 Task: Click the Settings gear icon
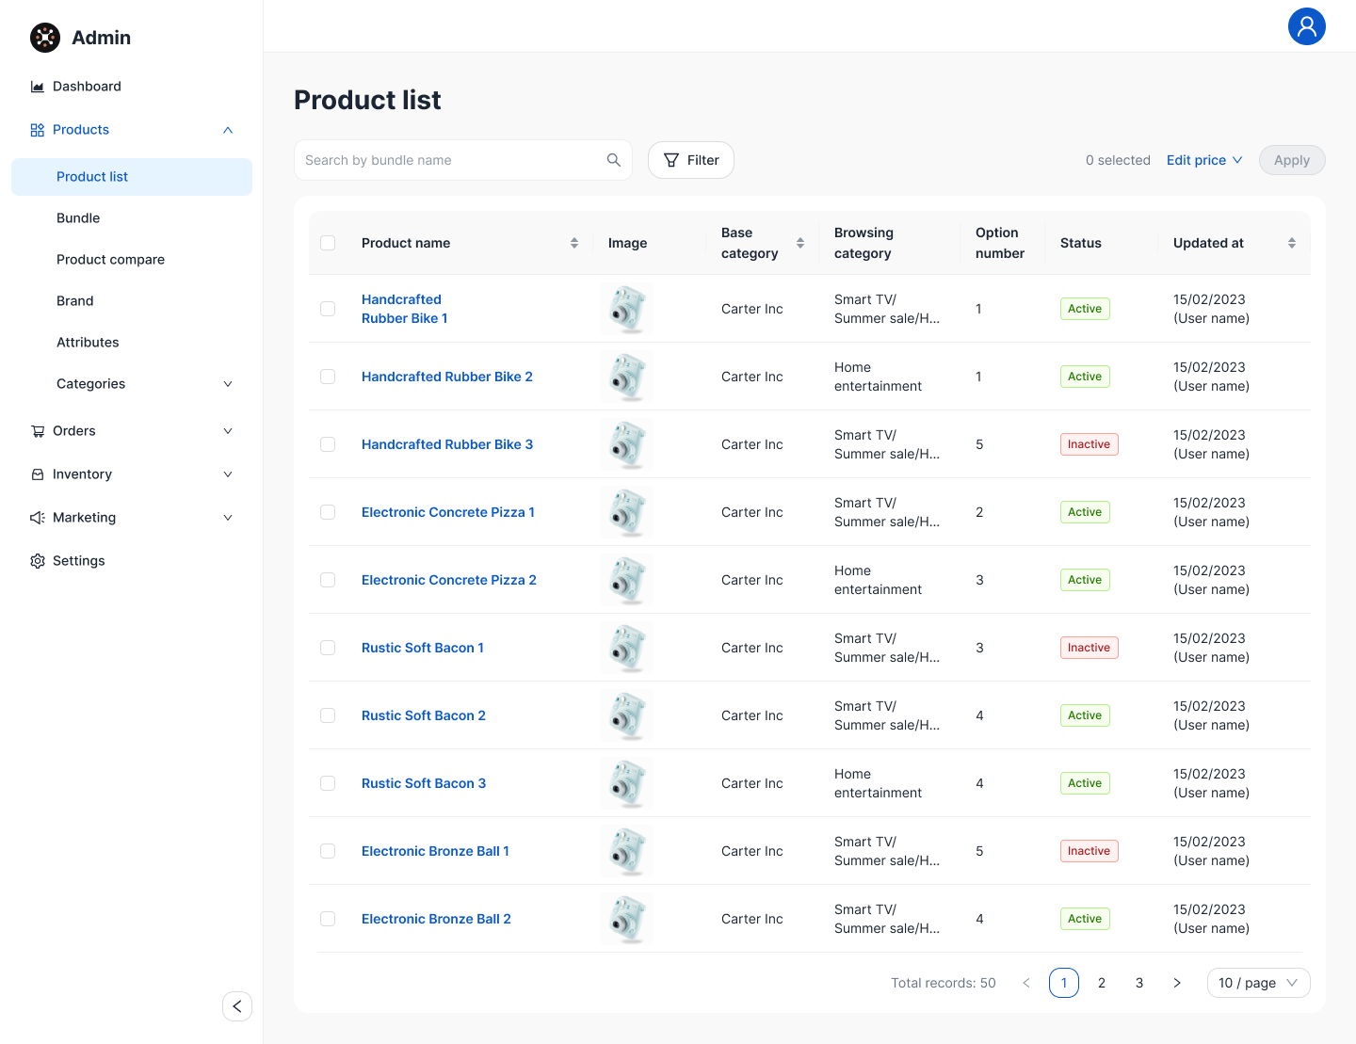(38, 561)
